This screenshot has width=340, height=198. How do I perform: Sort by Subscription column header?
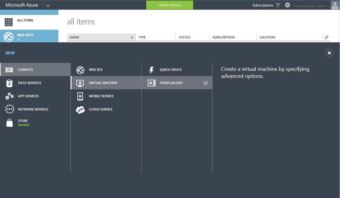[233, 37]
